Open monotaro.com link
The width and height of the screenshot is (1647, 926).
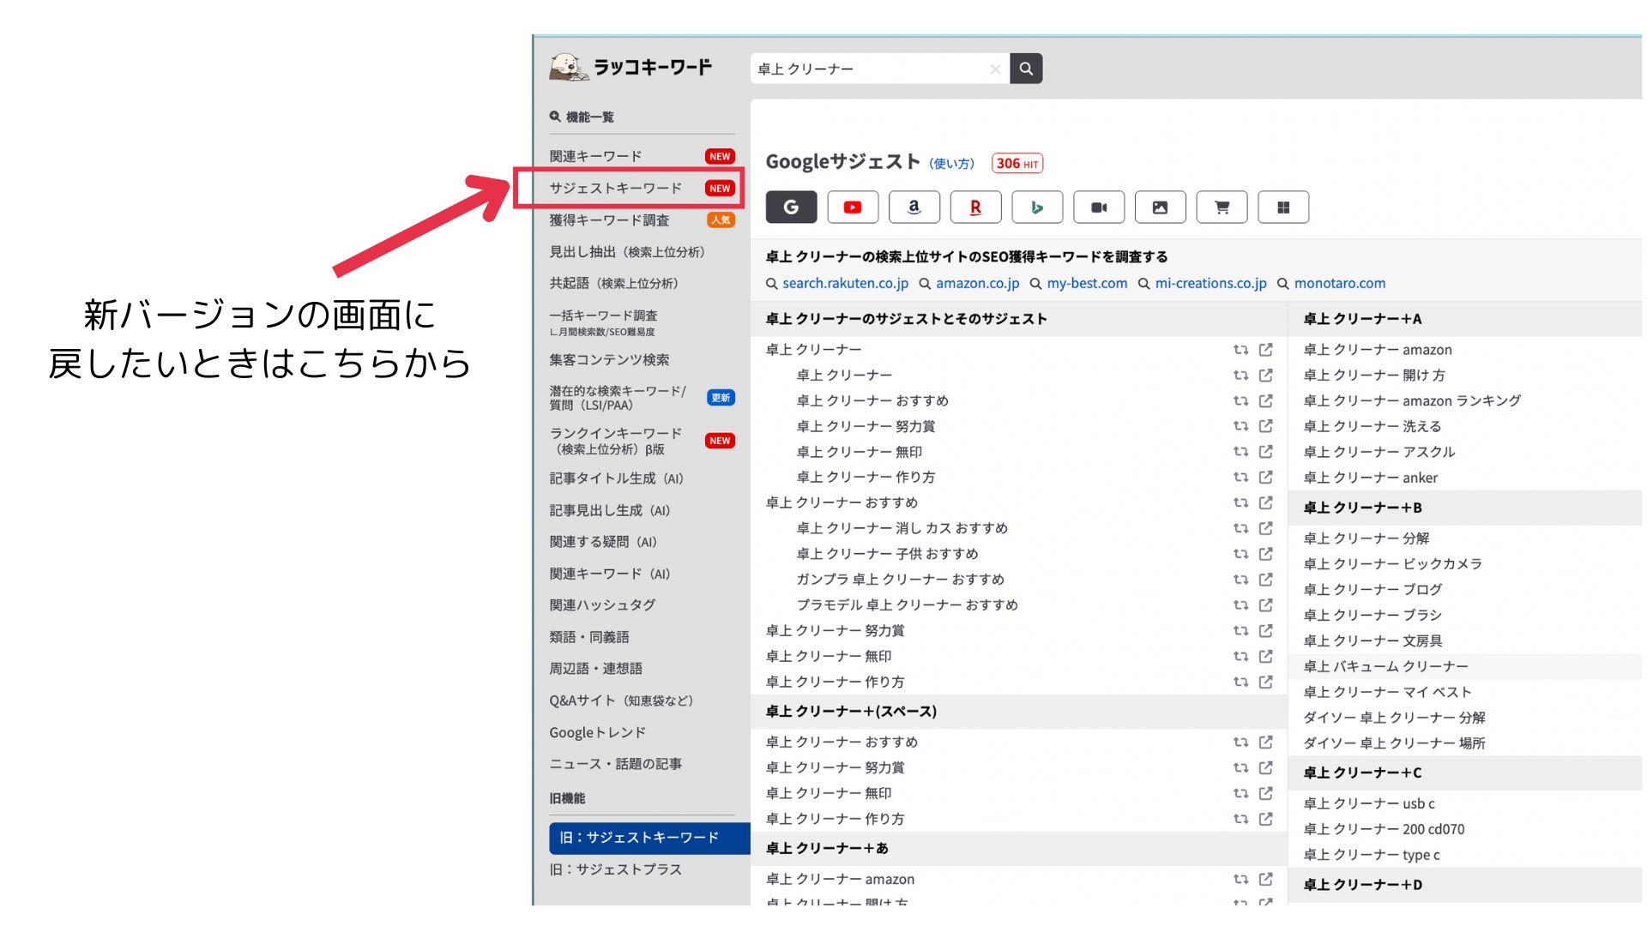[1340, 284]
